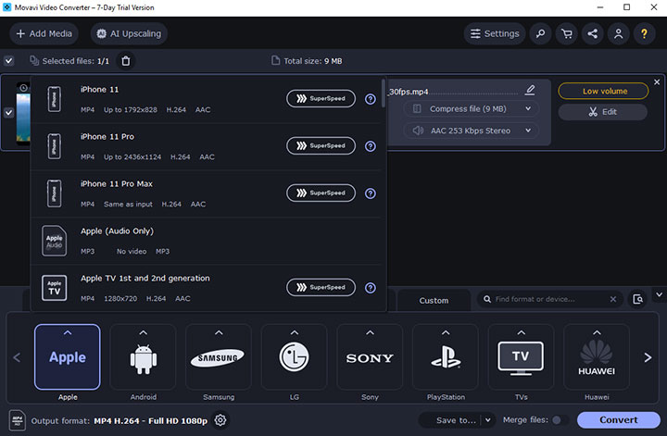Screen dimensions: 667x436
Task: Open the Save to dropdown arrow
Action: tap(488, 420)
